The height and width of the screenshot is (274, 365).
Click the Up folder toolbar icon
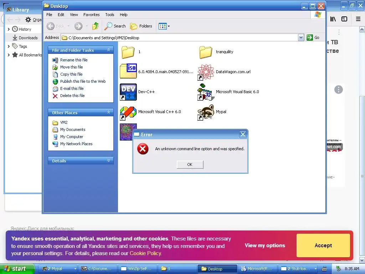pyautogui.click(x=95, y=26)
